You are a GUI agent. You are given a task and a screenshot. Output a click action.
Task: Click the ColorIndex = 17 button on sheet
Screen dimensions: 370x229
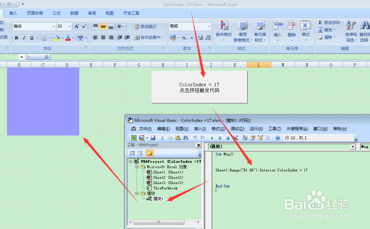pos(199,87)
